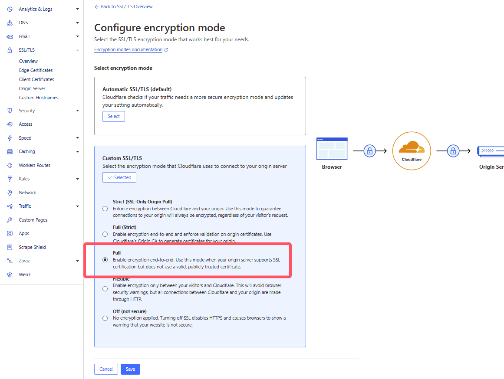Expand the Analytics & Logs menu arrow
Viewport: 504px width, 379px height.
point(77,9)
